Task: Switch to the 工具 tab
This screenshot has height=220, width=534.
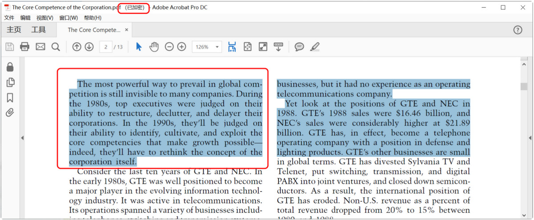Action: click(x=38, y=30)
